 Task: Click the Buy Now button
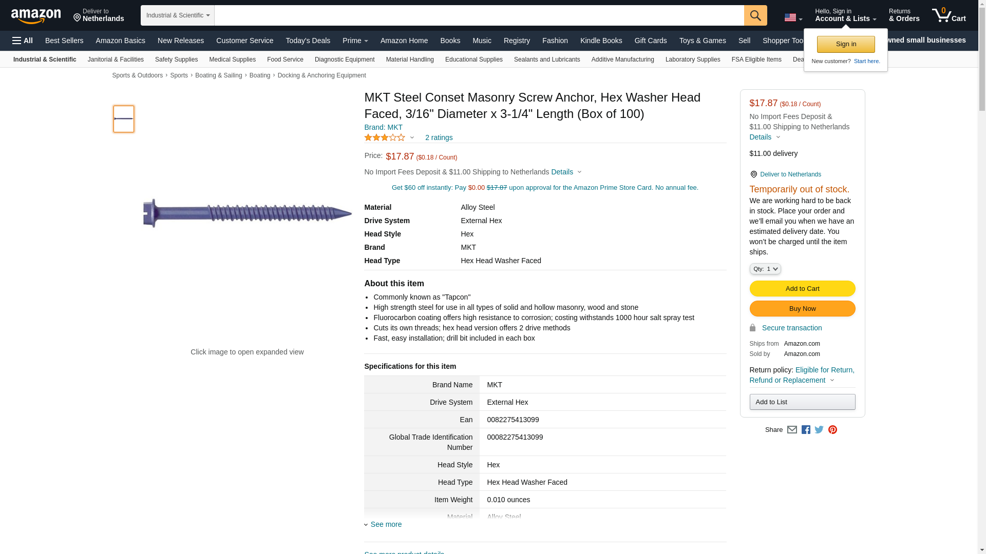[x=802, y=308]
